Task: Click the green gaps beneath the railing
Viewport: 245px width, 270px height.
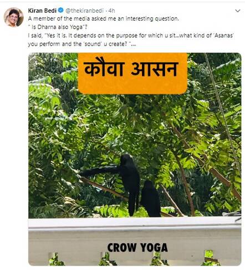Action: tap(135, 258)
